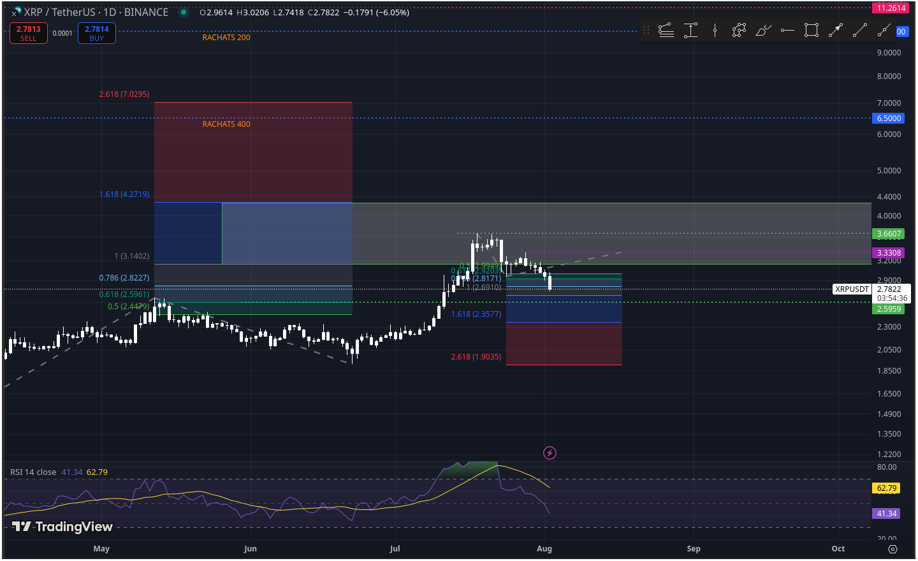The height and width of the screenshot is (561, 918).
Task: Select the horizontal ray tool
Action: tap(787, 30)
